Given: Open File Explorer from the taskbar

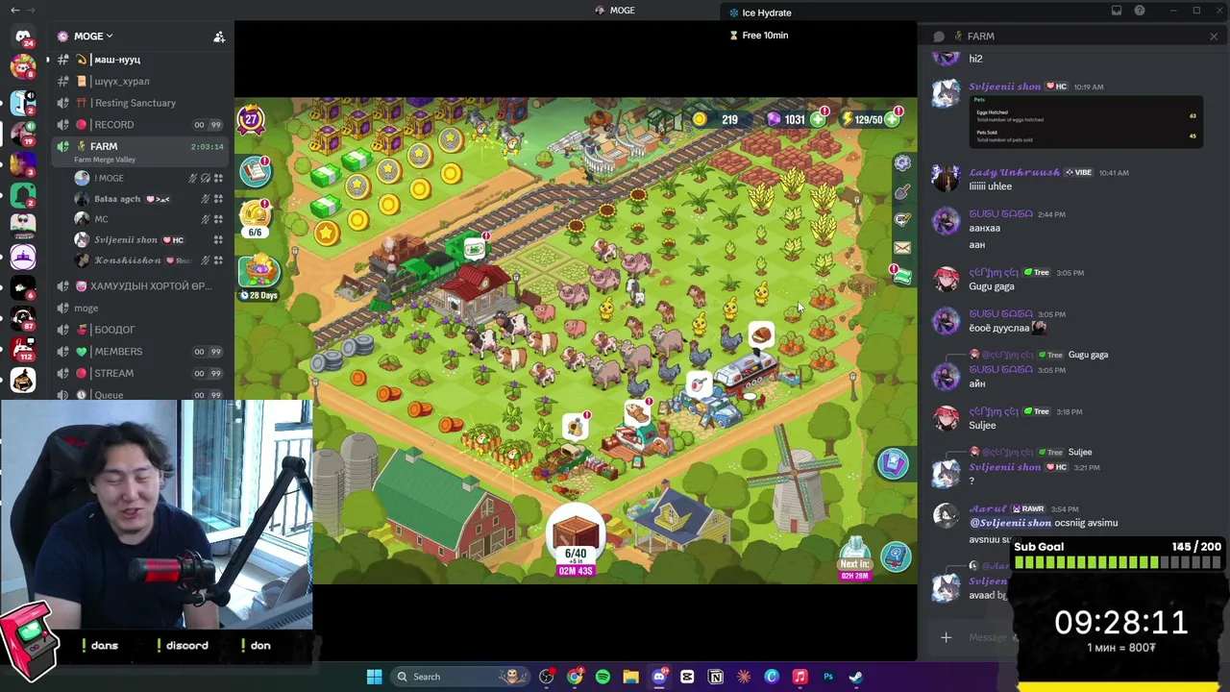Looking at the screenshot, I should (x=630, y=677).
